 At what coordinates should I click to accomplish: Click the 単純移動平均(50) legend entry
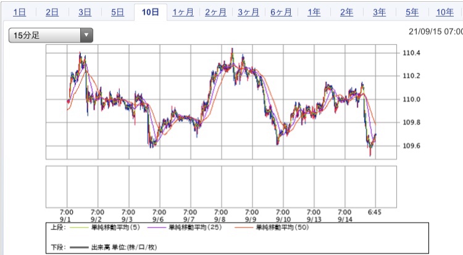[283, 227]
